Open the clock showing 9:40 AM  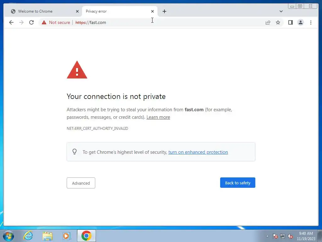tap(306, 236)
